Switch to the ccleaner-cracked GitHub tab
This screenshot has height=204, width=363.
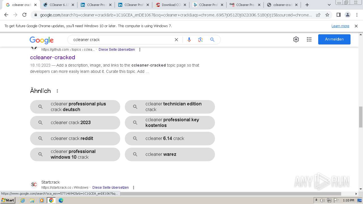[282, 5]
